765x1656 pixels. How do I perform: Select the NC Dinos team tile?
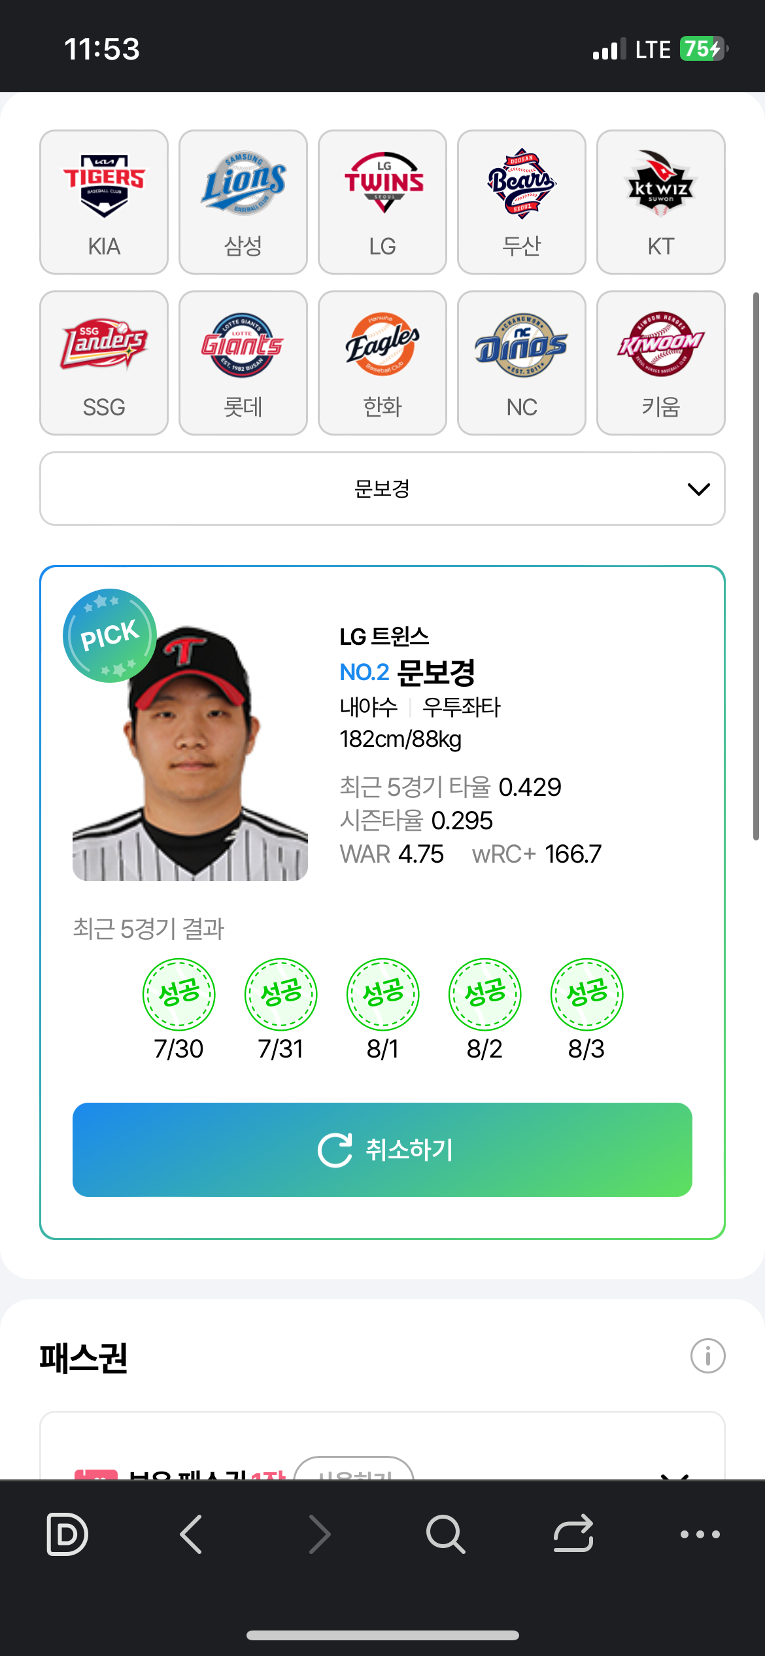pyautogui.click(x=522, y=363)
